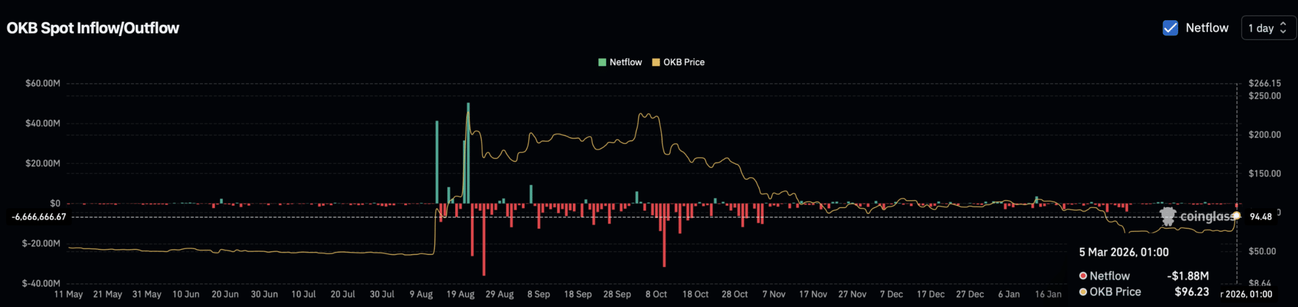Screen dimensions: 1298x307
Task: Toggle Netflow series via green legend swatch
Action: tap(602, 62)
